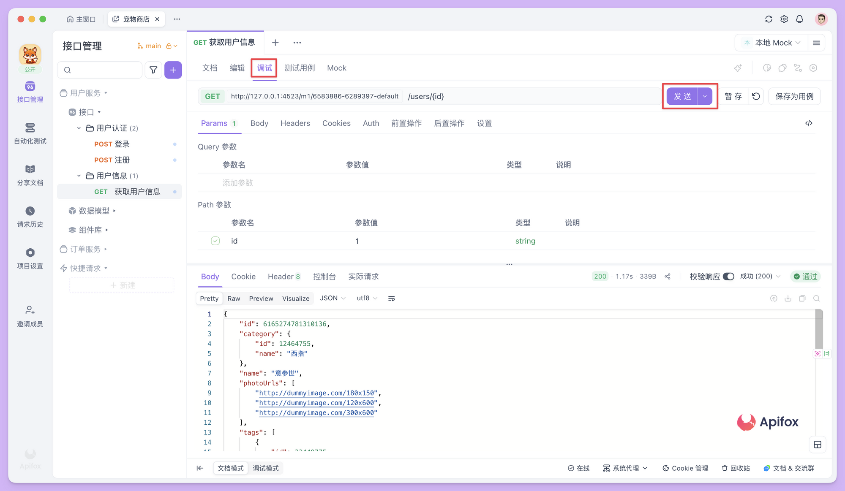This screenshot has height=491, width=845.
Task: Click the 发送 send button
Action: click(x=682, y=96)
